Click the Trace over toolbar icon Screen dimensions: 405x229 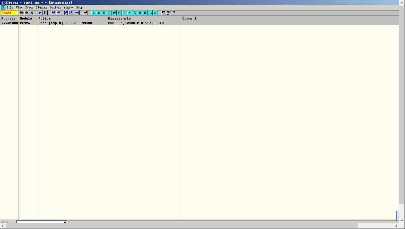pos(71,13)
